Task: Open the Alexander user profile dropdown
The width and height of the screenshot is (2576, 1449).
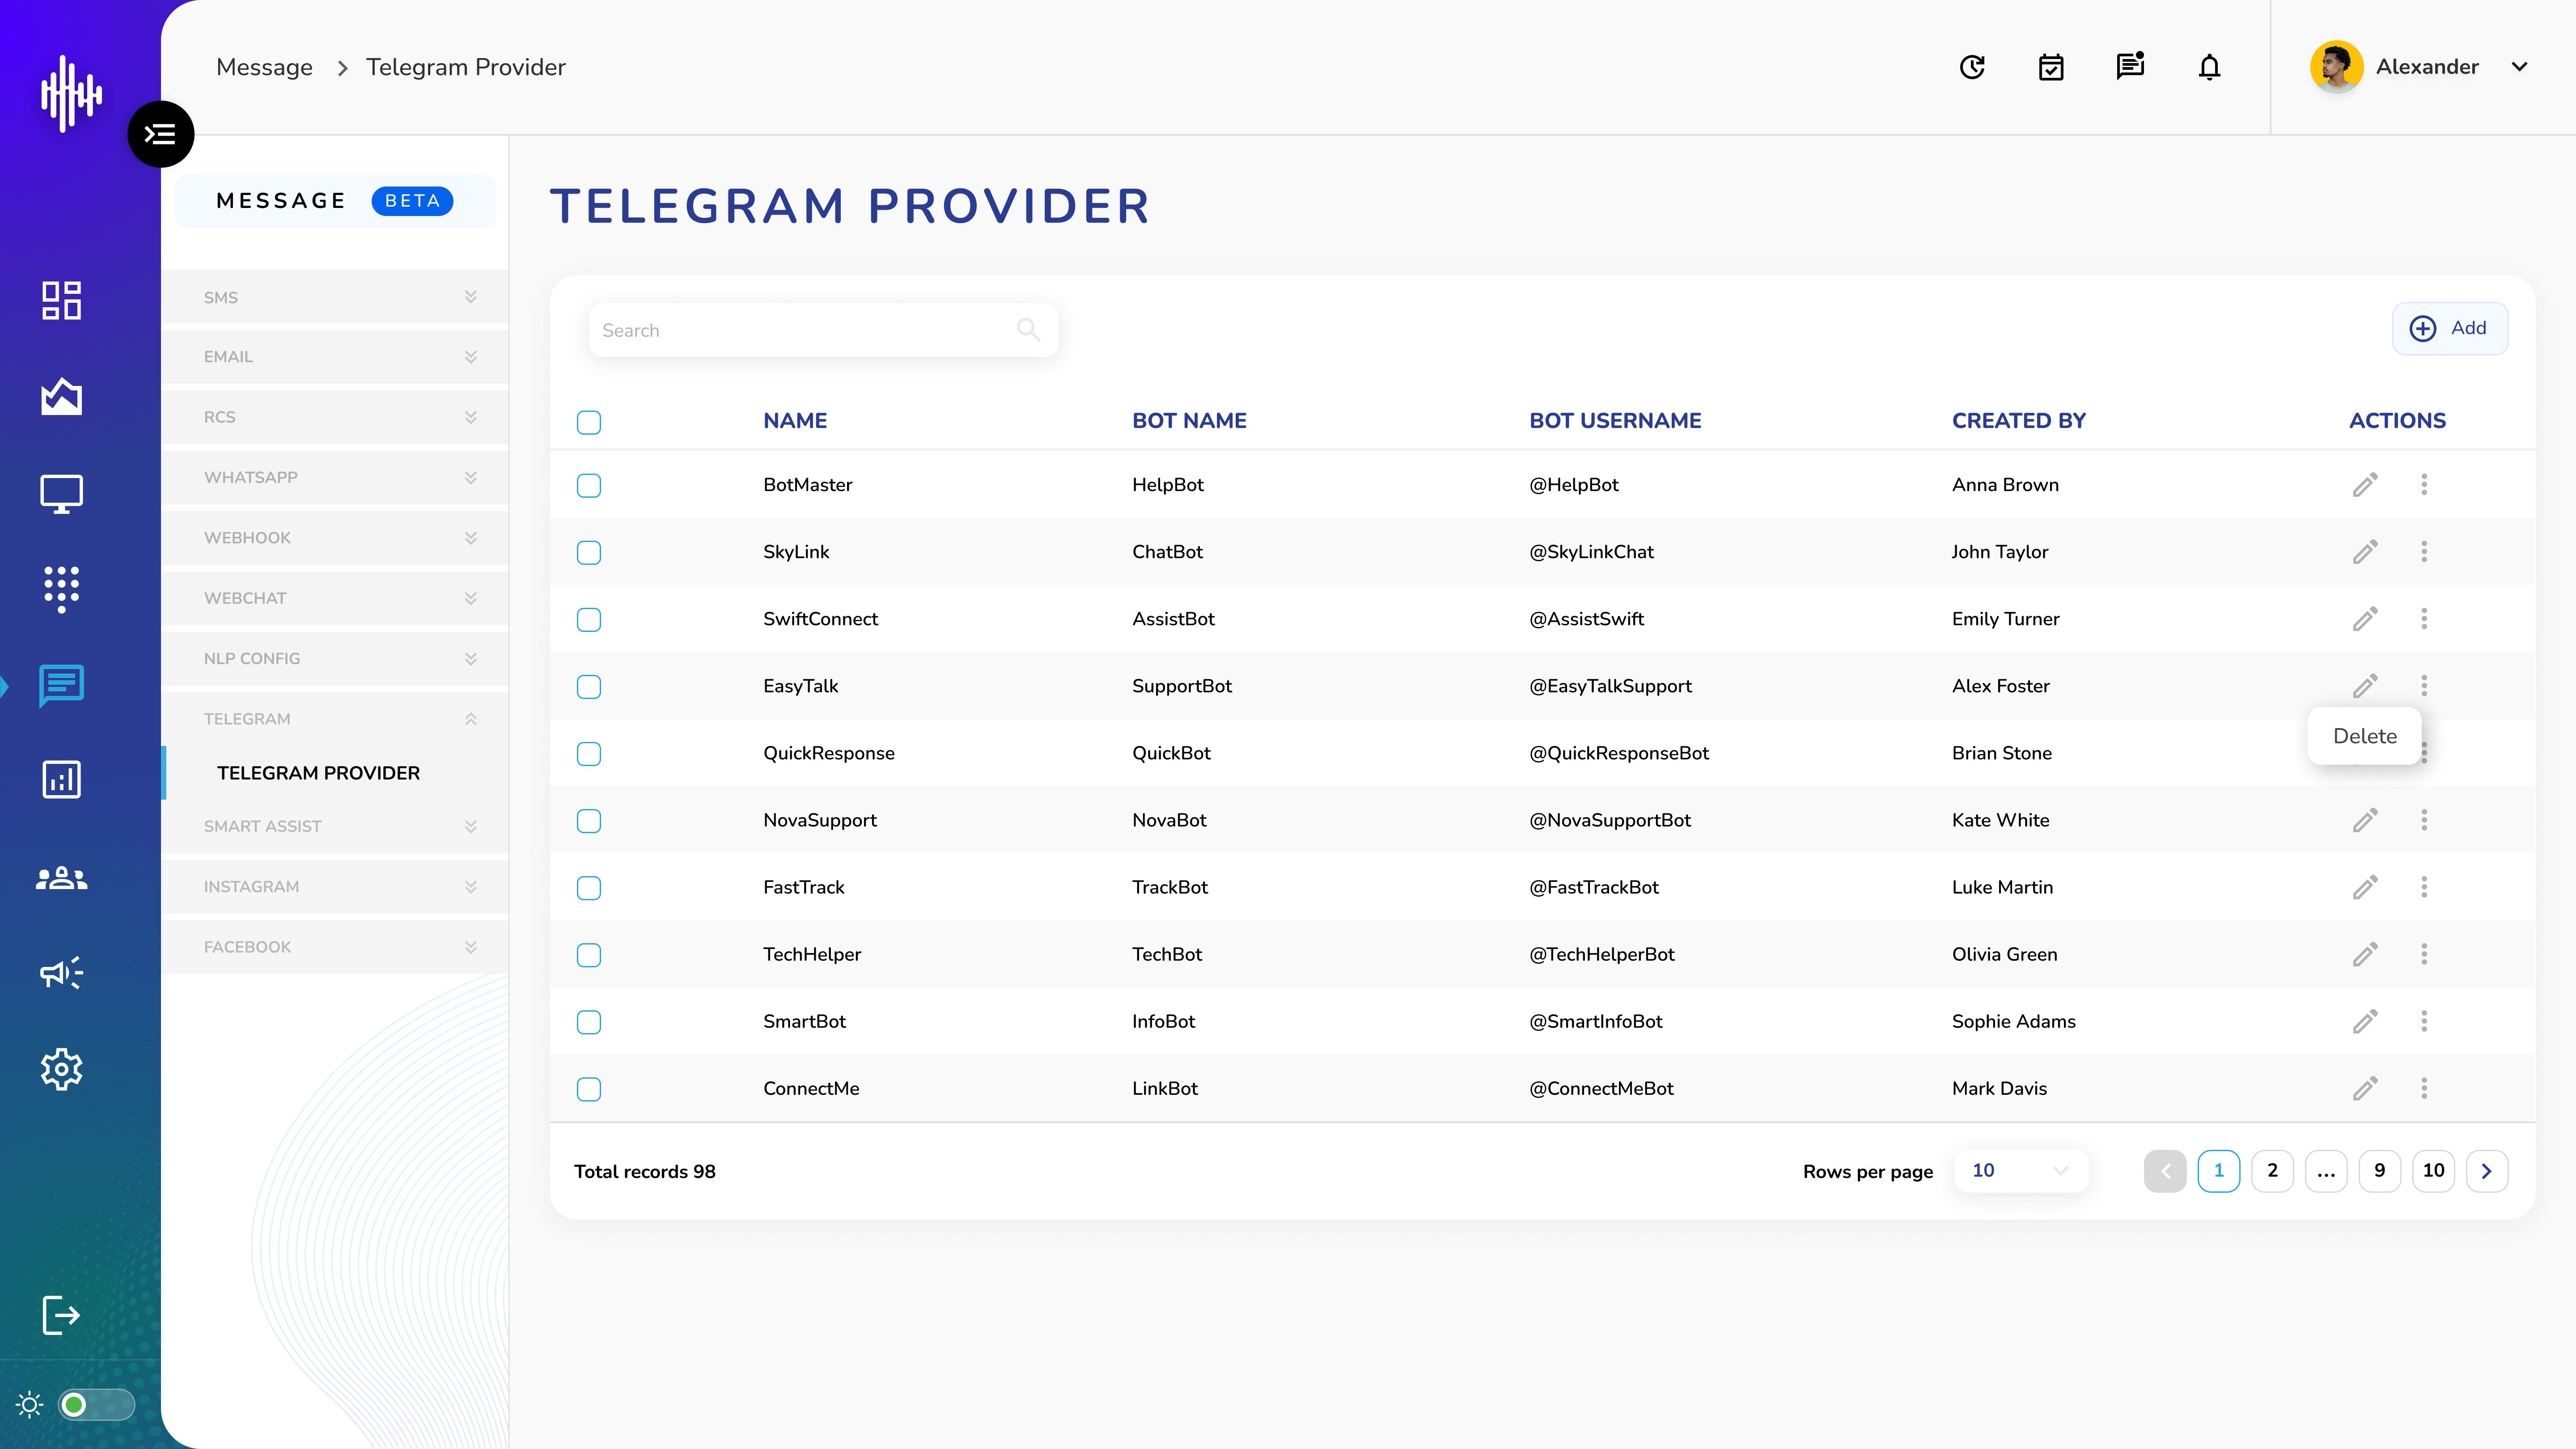Action: 2420,67
